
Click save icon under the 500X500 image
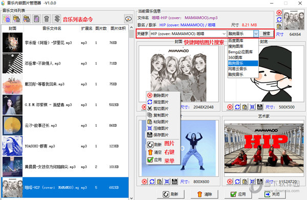260,107
